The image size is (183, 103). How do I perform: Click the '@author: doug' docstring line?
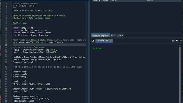[20, 23]
